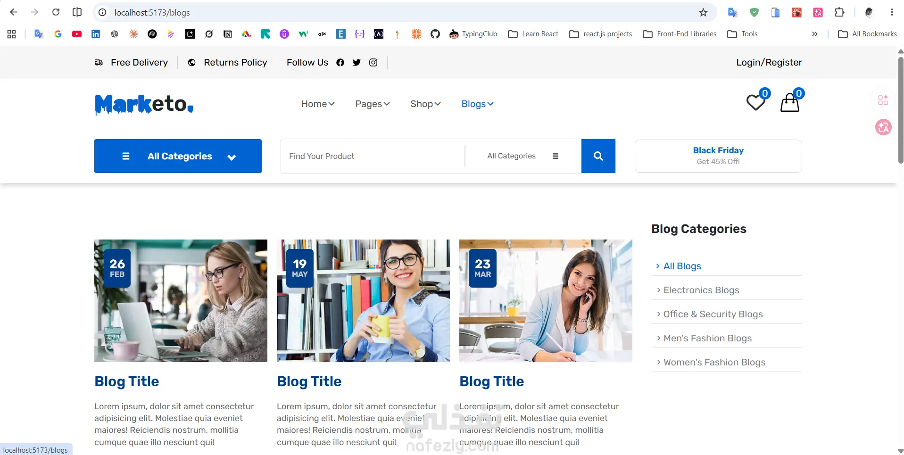
Task: Click Blog Title under 26 FEB image
Action: point(127,381)
